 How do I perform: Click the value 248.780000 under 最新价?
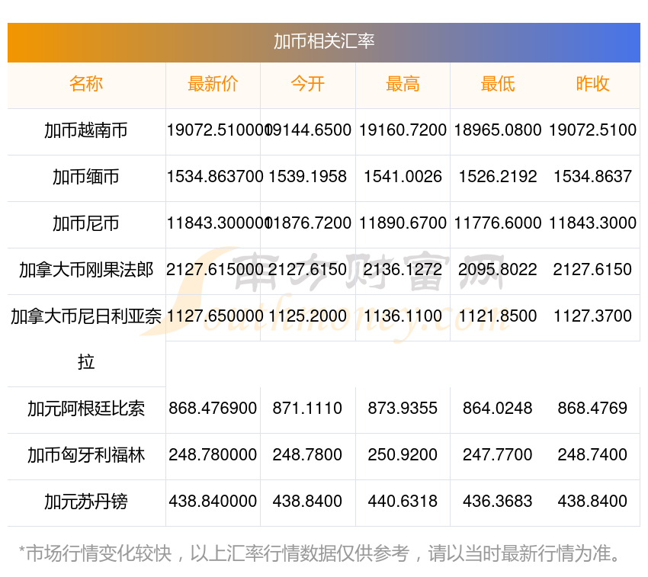[213, 454]
